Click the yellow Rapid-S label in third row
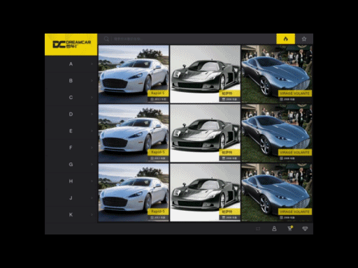 pos(158,211)
